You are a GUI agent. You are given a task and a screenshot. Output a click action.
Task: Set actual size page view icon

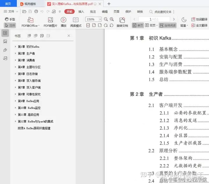coord(88,25)
